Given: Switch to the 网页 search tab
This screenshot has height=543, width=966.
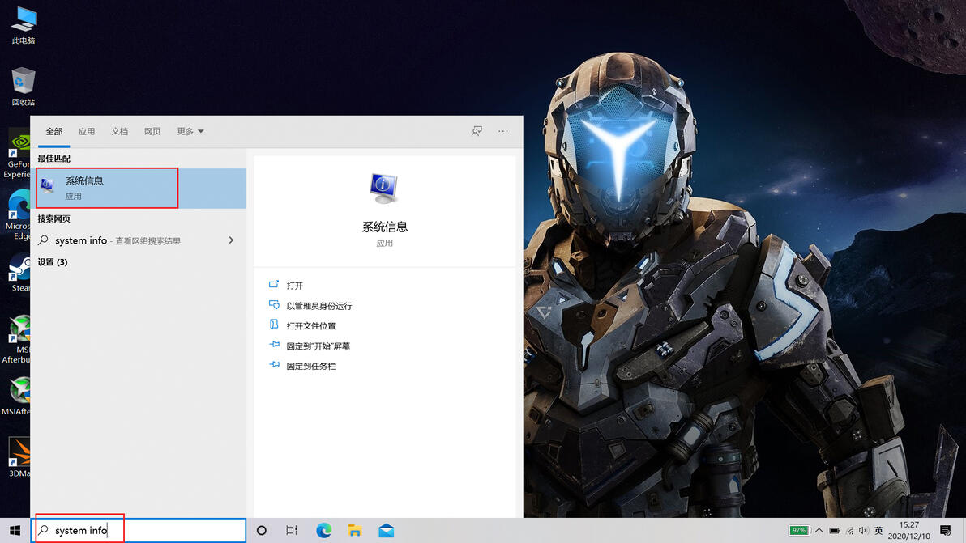Looking at the screenshot, I should 152,131.
